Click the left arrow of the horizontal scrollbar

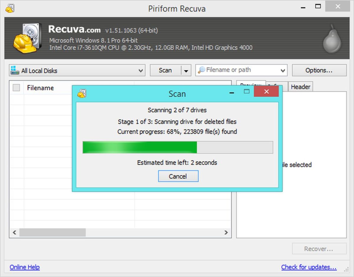14,232
